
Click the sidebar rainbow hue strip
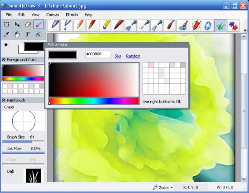click(x=23, y=79)
